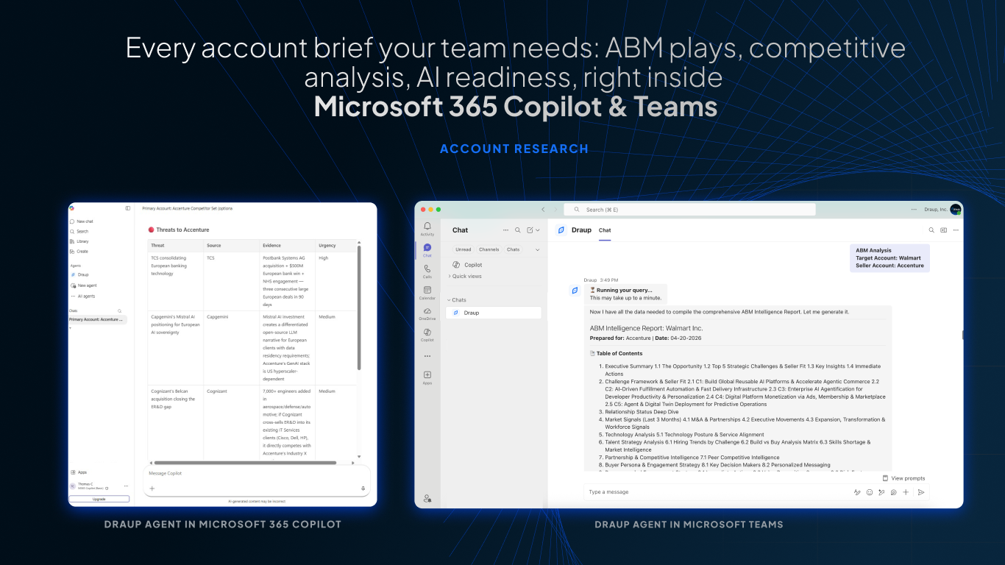Click the ABM Analysis sent message bubble

pyautogui.click(x=889, y=258)
